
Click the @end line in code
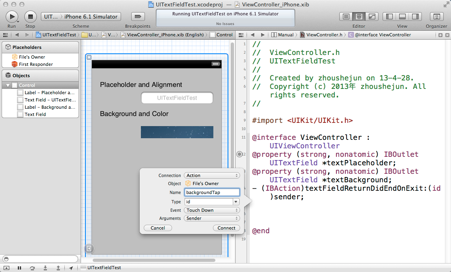(x=261, y=231)
